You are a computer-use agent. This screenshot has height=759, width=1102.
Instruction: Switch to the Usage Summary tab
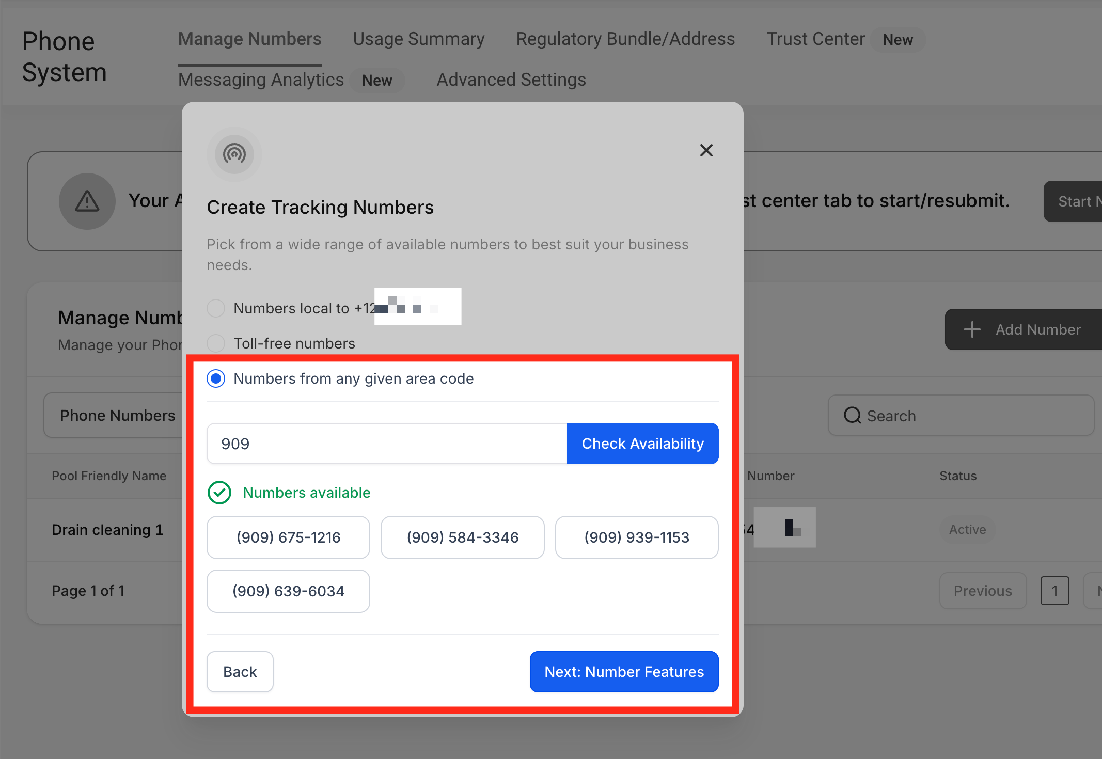(418, 39)
